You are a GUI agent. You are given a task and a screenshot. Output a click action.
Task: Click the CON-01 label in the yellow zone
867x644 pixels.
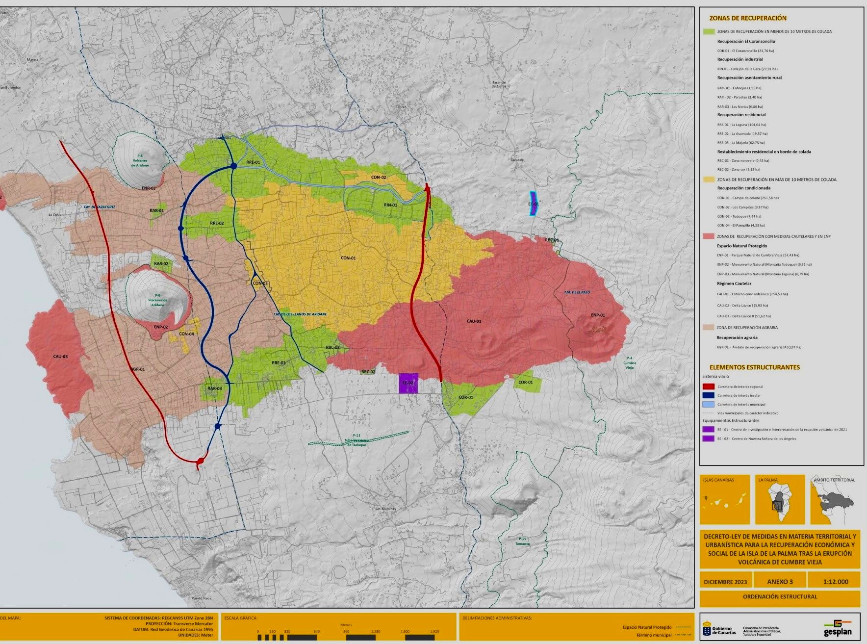348,258
